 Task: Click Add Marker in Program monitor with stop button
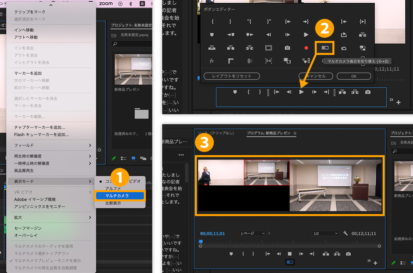pos(231,254)
